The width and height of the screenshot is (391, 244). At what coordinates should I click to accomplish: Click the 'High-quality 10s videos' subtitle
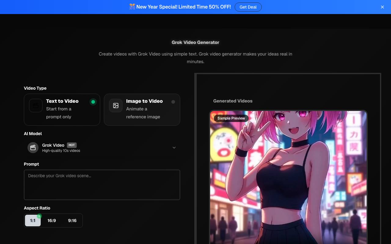point(61,151)
